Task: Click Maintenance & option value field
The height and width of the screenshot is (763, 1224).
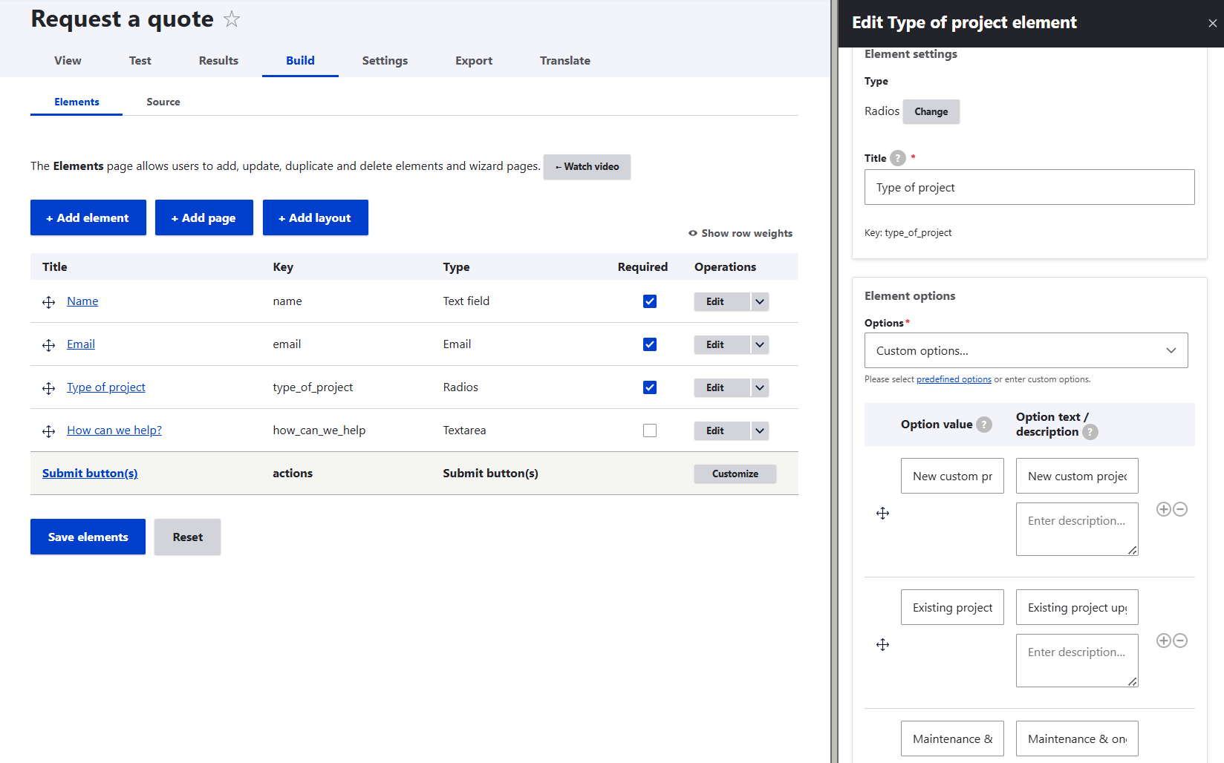Action: pos(952,739)
